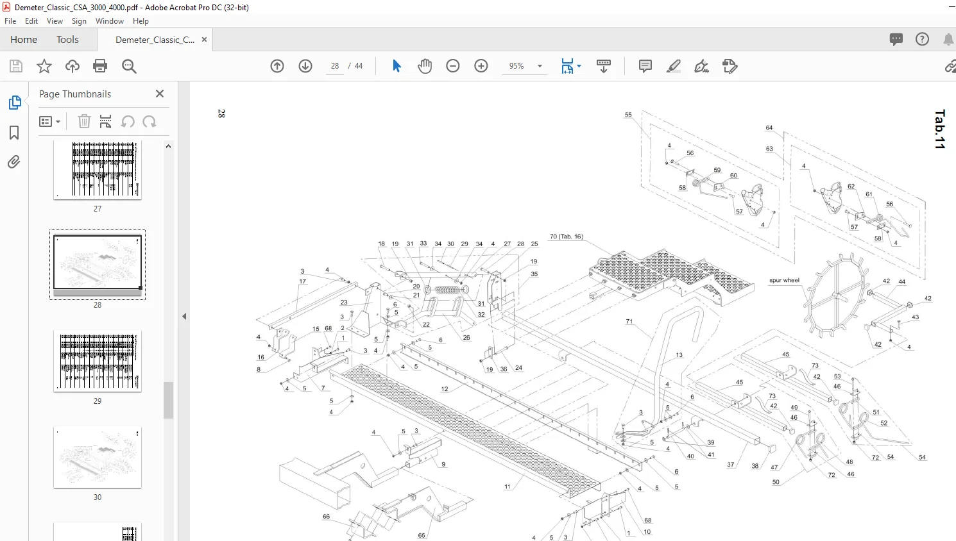Click the 'Tab.11' heading on the page
Viewport: 956px width, 541px height.
940,129
